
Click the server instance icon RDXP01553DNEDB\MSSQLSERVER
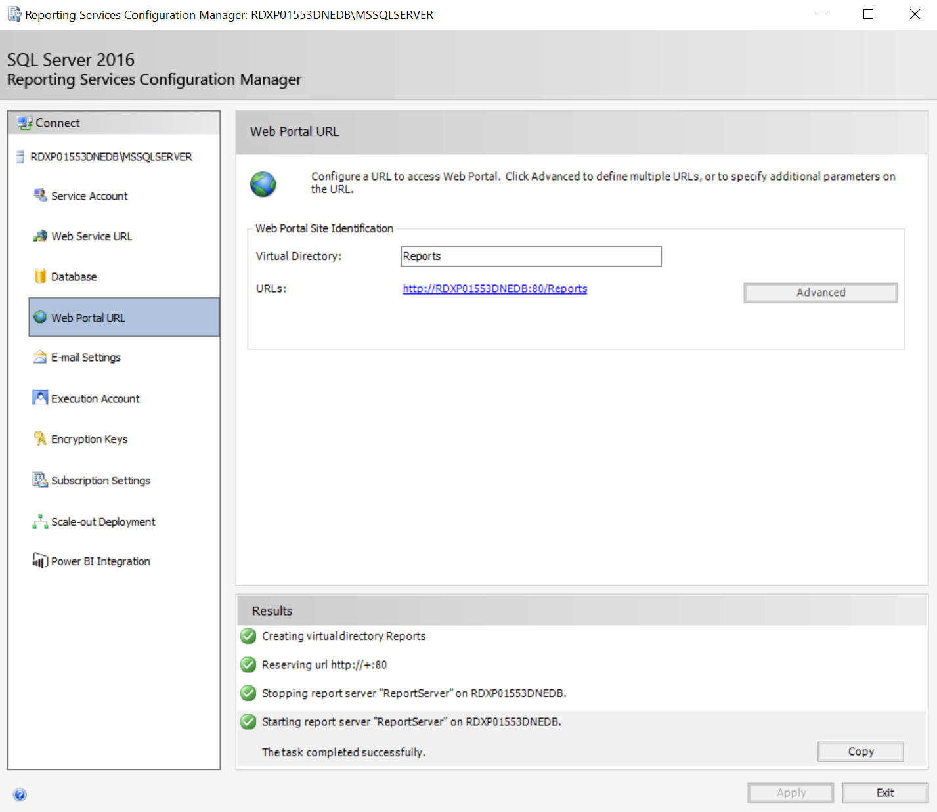coord(20,157)
